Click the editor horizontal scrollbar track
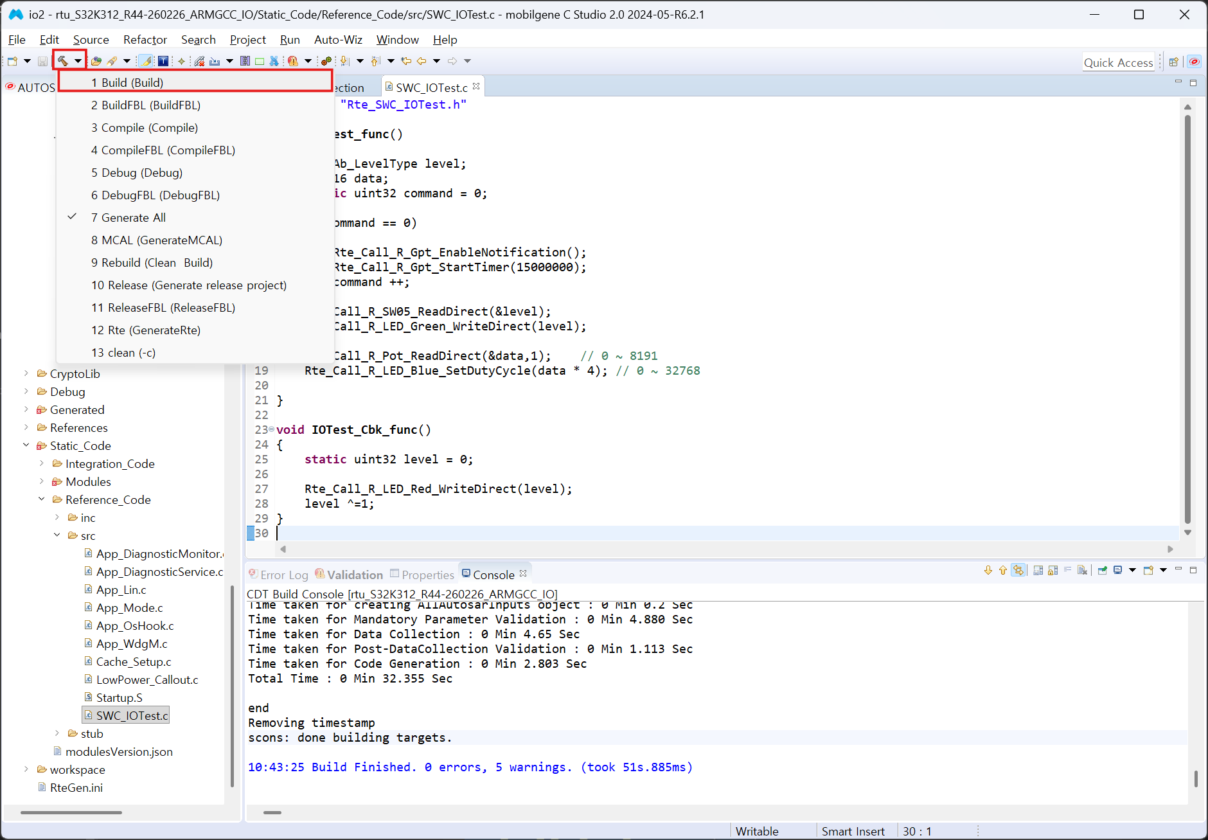This screenshot has height=840, width=1208. 726,549
